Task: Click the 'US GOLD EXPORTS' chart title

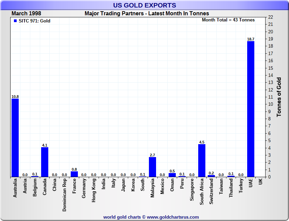Action: click(x=144, y=5)
